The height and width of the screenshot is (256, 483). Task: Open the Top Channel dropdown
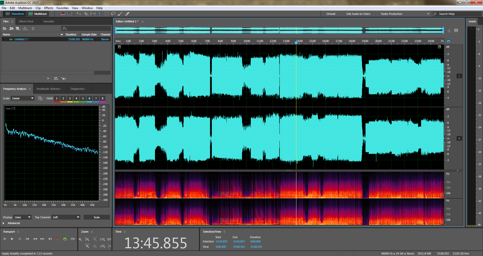pyautogui.click(x=66, y=217)
